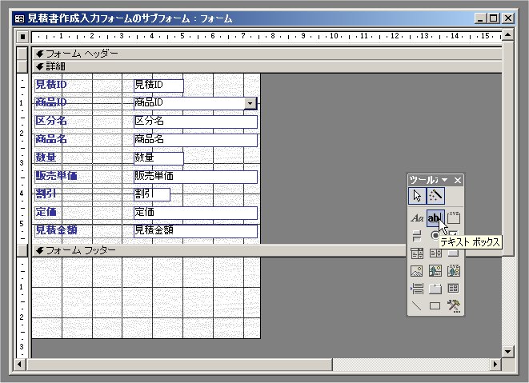Click the vertical scrollbar down arrow

point(507,352)
